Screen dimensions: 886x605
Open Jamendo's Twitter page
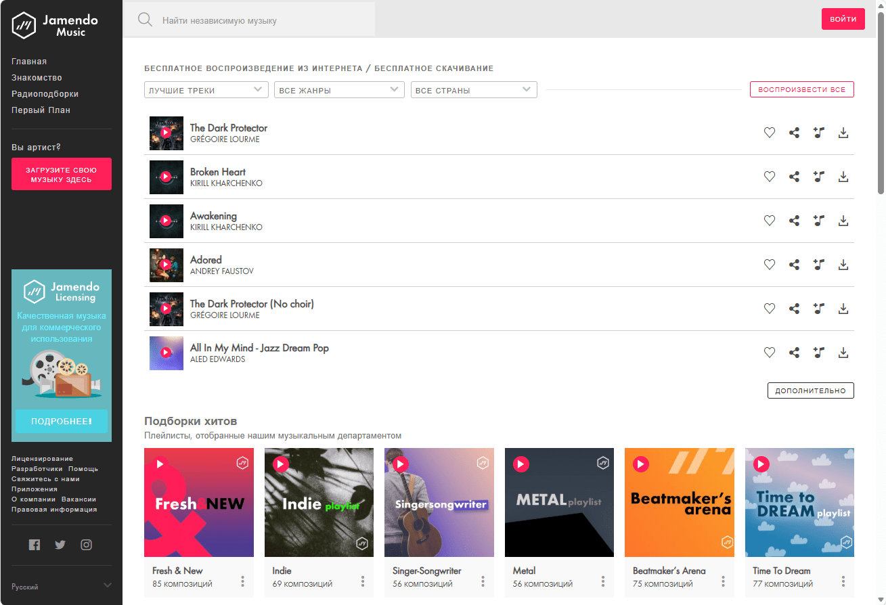(x=60, y=545)
